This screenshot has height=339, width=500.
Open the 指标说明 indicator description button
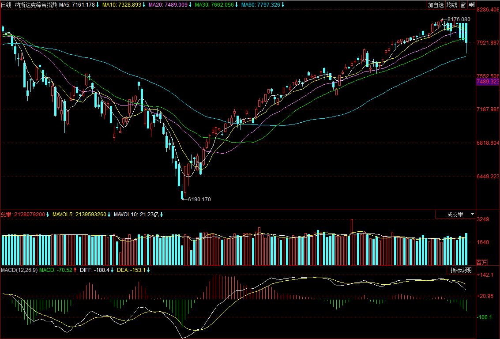coord(461,270)
